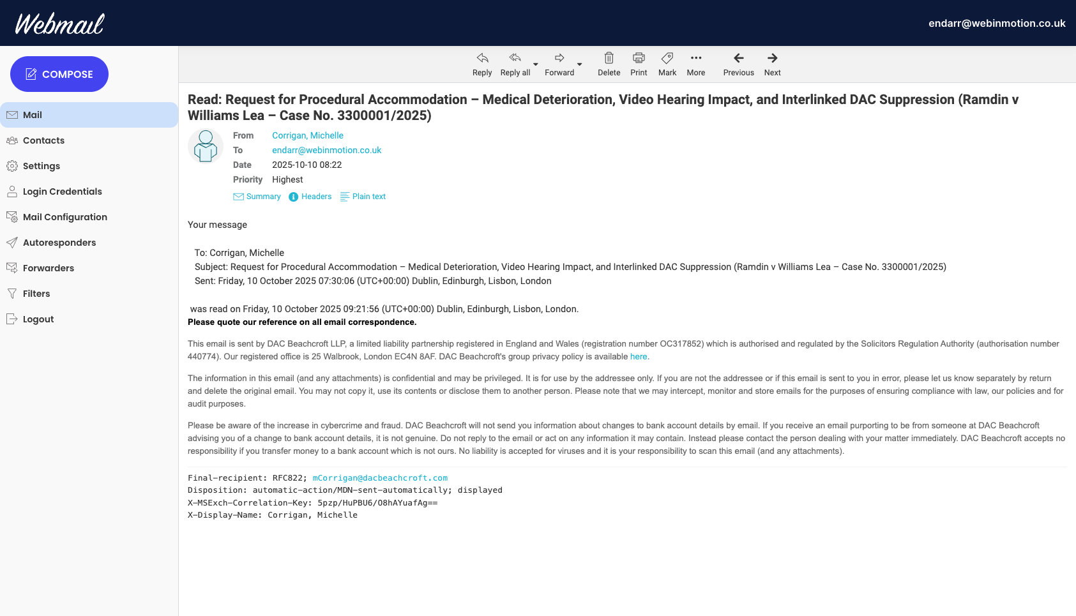This screenshot has height=616, width=1076.
Task: Open the Summary view of the email
Action: (x=257, y=197)
